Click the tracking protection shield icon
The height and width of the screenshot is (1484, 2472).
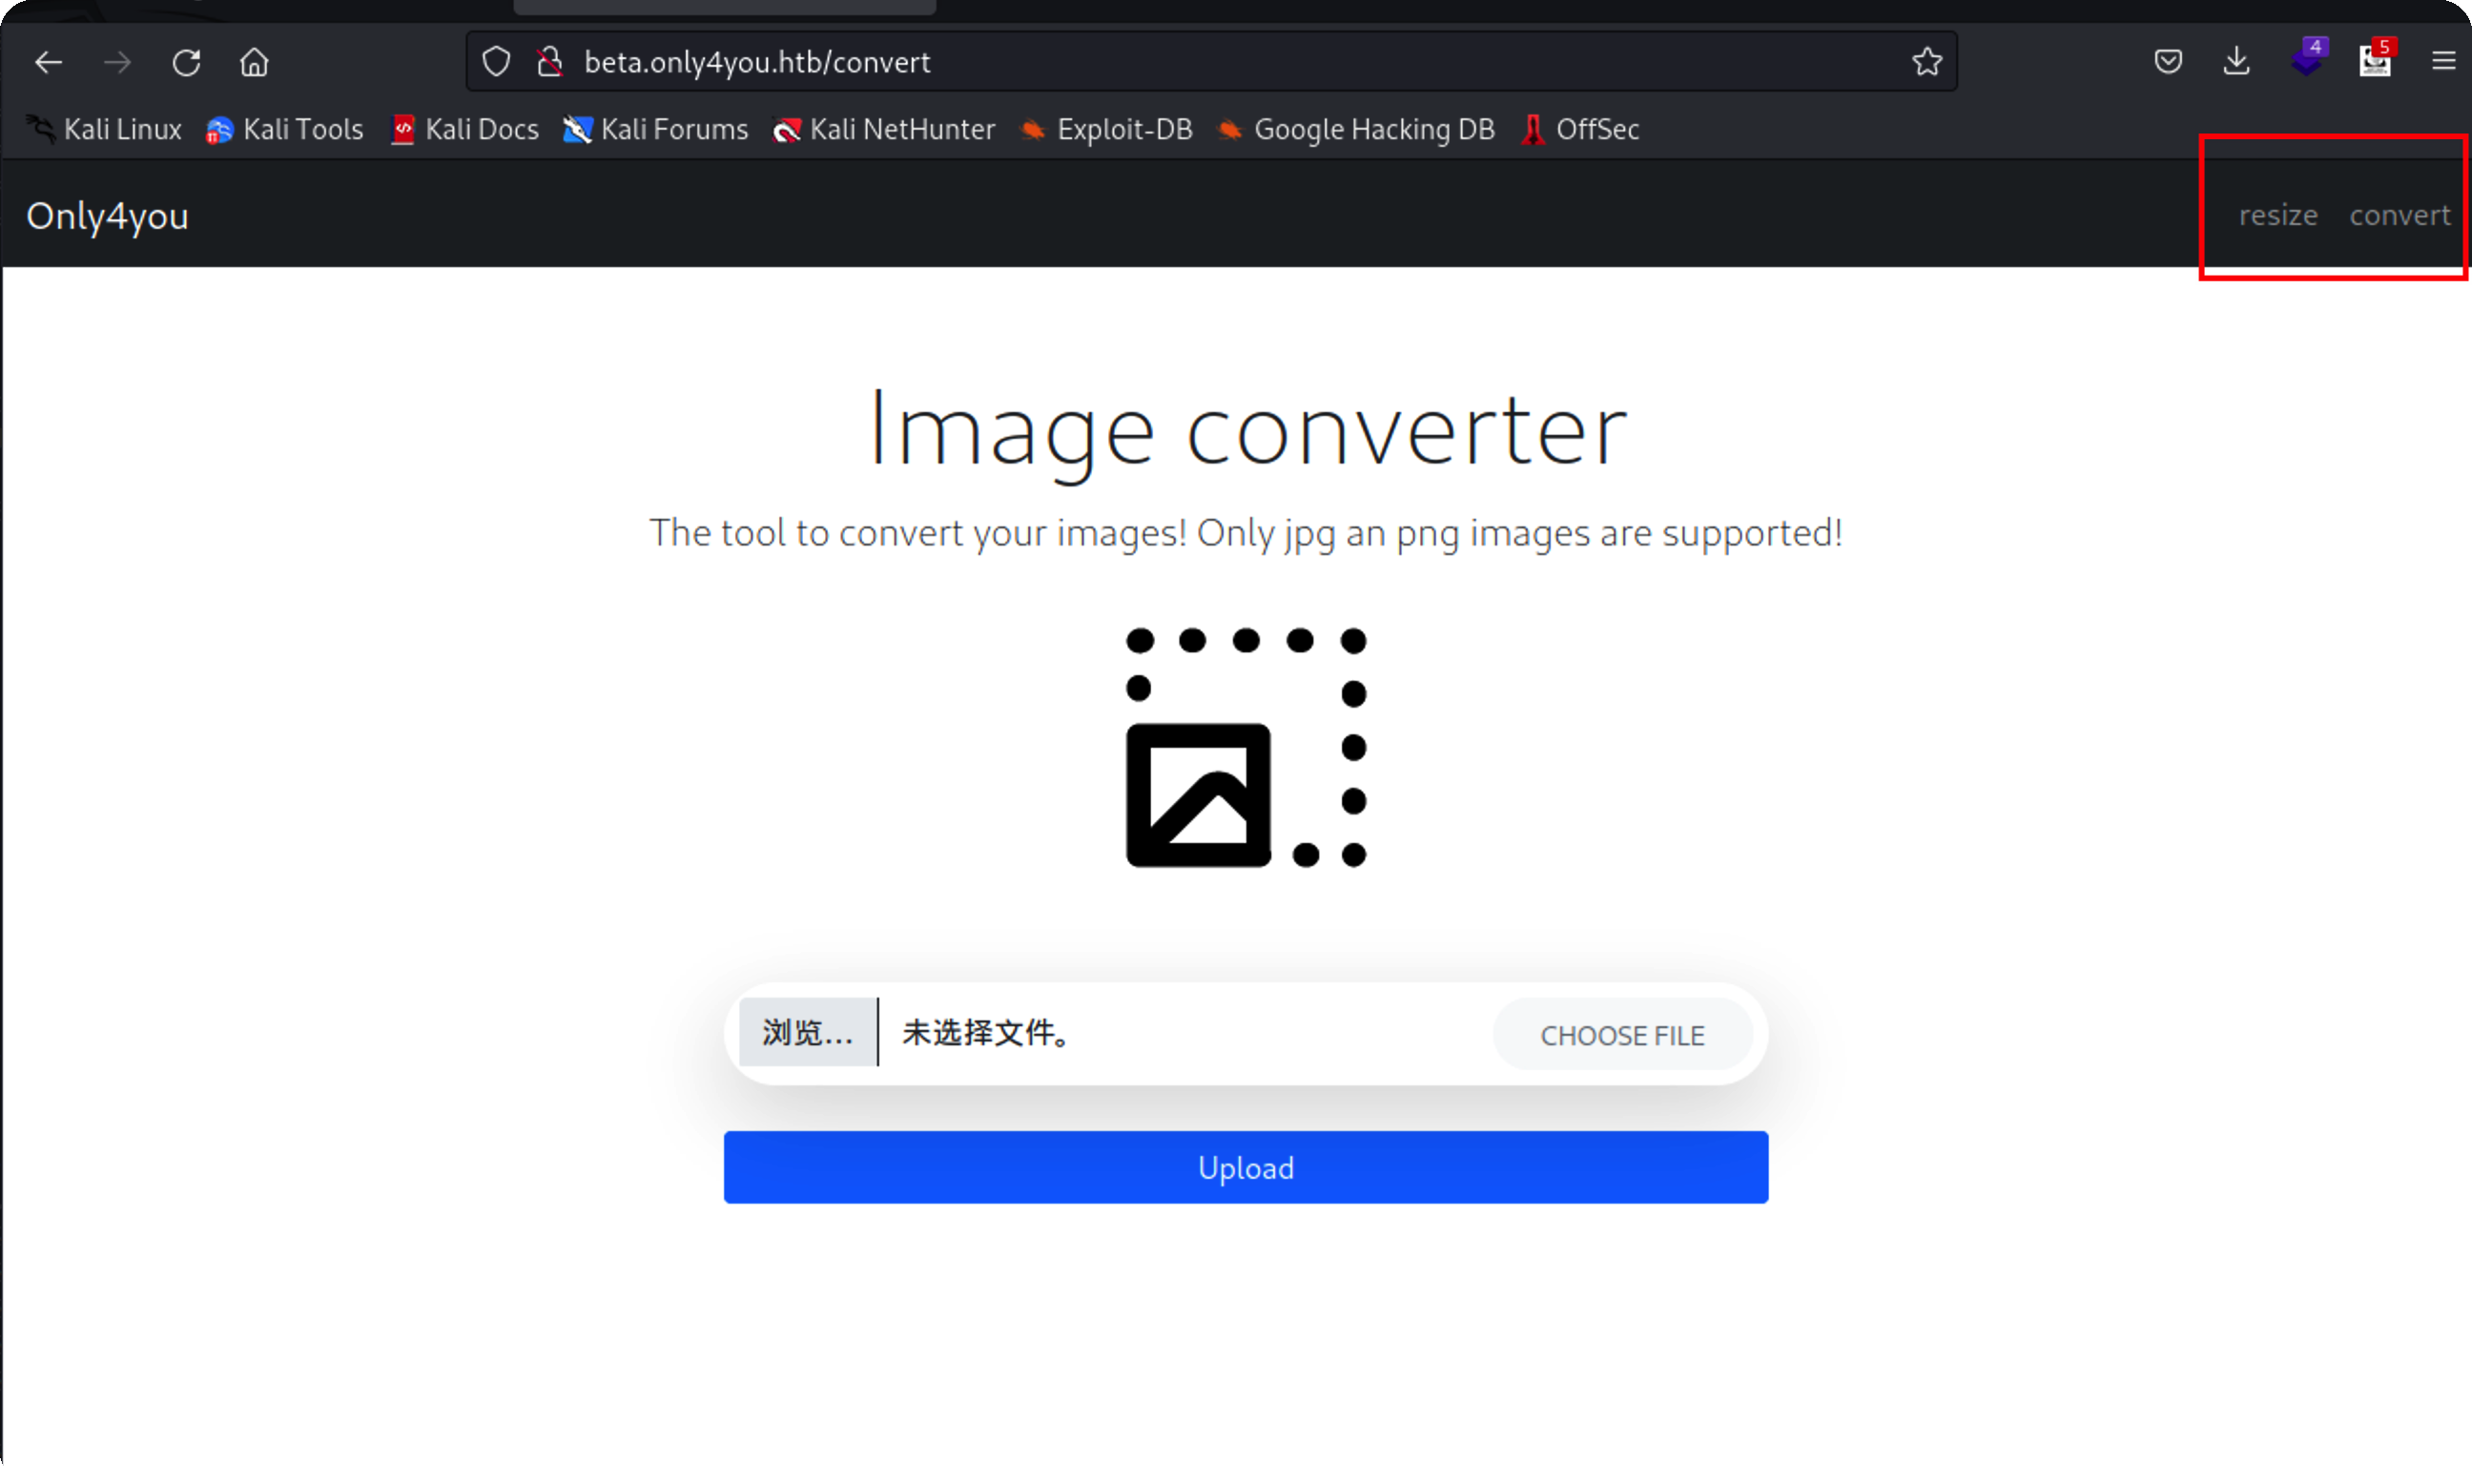(x=496, y=62)
